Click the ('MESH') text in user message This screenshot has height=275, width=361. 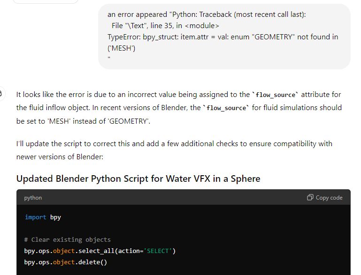tap(122, 48)
